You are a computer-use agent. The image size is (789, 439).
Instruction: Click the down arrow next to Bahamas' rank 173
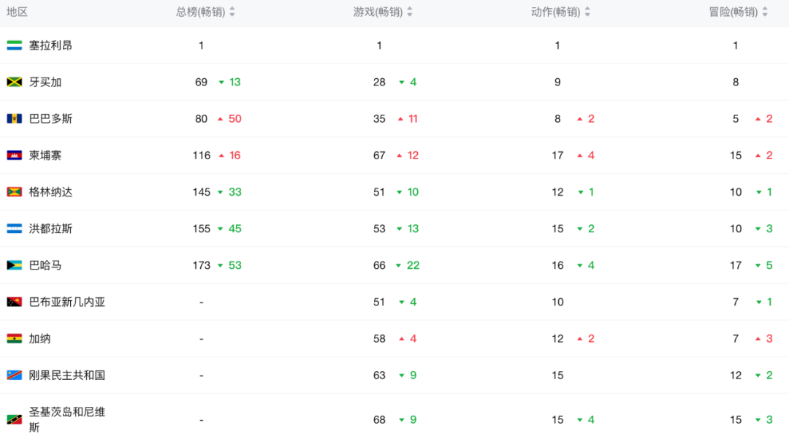point(219,265)
